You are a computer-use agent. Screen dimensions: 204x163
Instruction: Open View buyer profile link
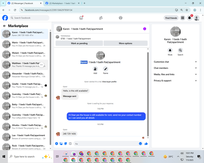pyautogui.click(x=109, y=81)
